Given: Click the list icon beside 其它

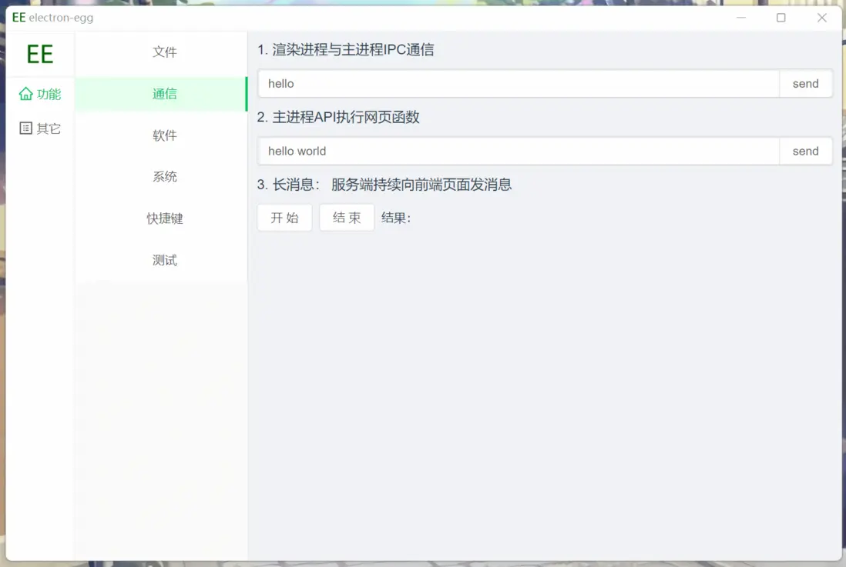Looking at the screenshot, I should [26, 128].
